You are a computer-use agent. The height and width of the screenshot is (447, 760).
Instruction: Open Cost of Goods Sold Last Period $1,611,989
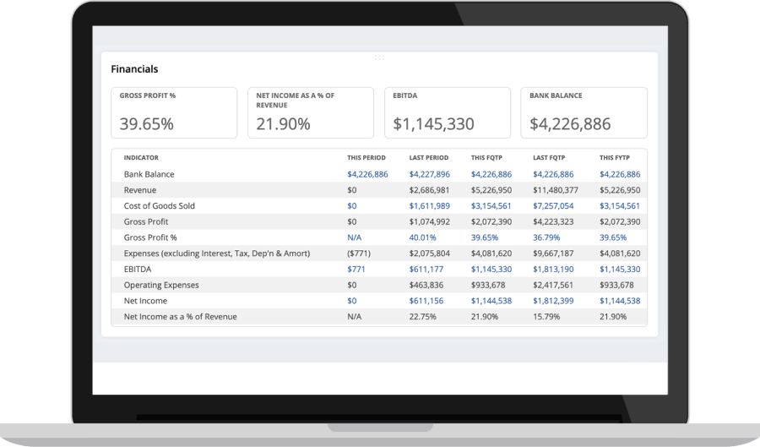(430, 205)
